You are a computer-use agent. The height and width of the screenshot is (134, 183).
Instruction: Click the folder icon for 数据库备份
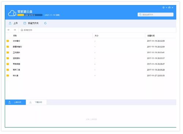pyautogui.click(x=8, y=46)
